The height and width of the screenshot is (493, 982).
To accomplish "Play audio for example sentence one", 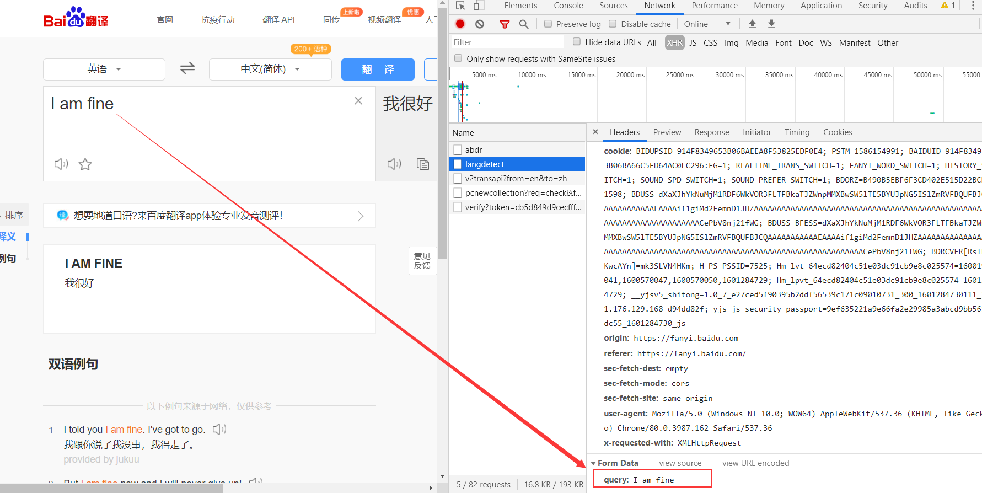I will 219,429.
